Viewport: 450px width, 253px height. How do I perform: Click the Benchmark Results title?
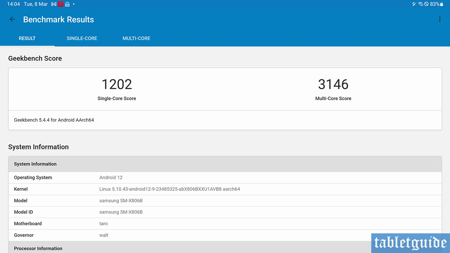click(x=59, y=20)
